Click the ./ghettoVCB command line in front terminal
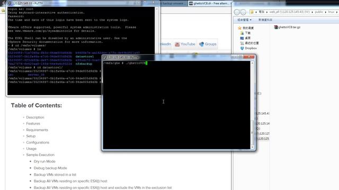 (x=124, y=63)
